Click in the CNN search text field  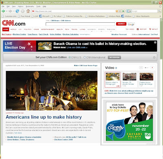pyautogui.click(x=80, y=24)
